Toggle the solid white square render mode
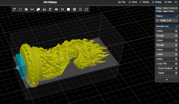Screen dimensions: 179x104 click(x=68, y=9)
